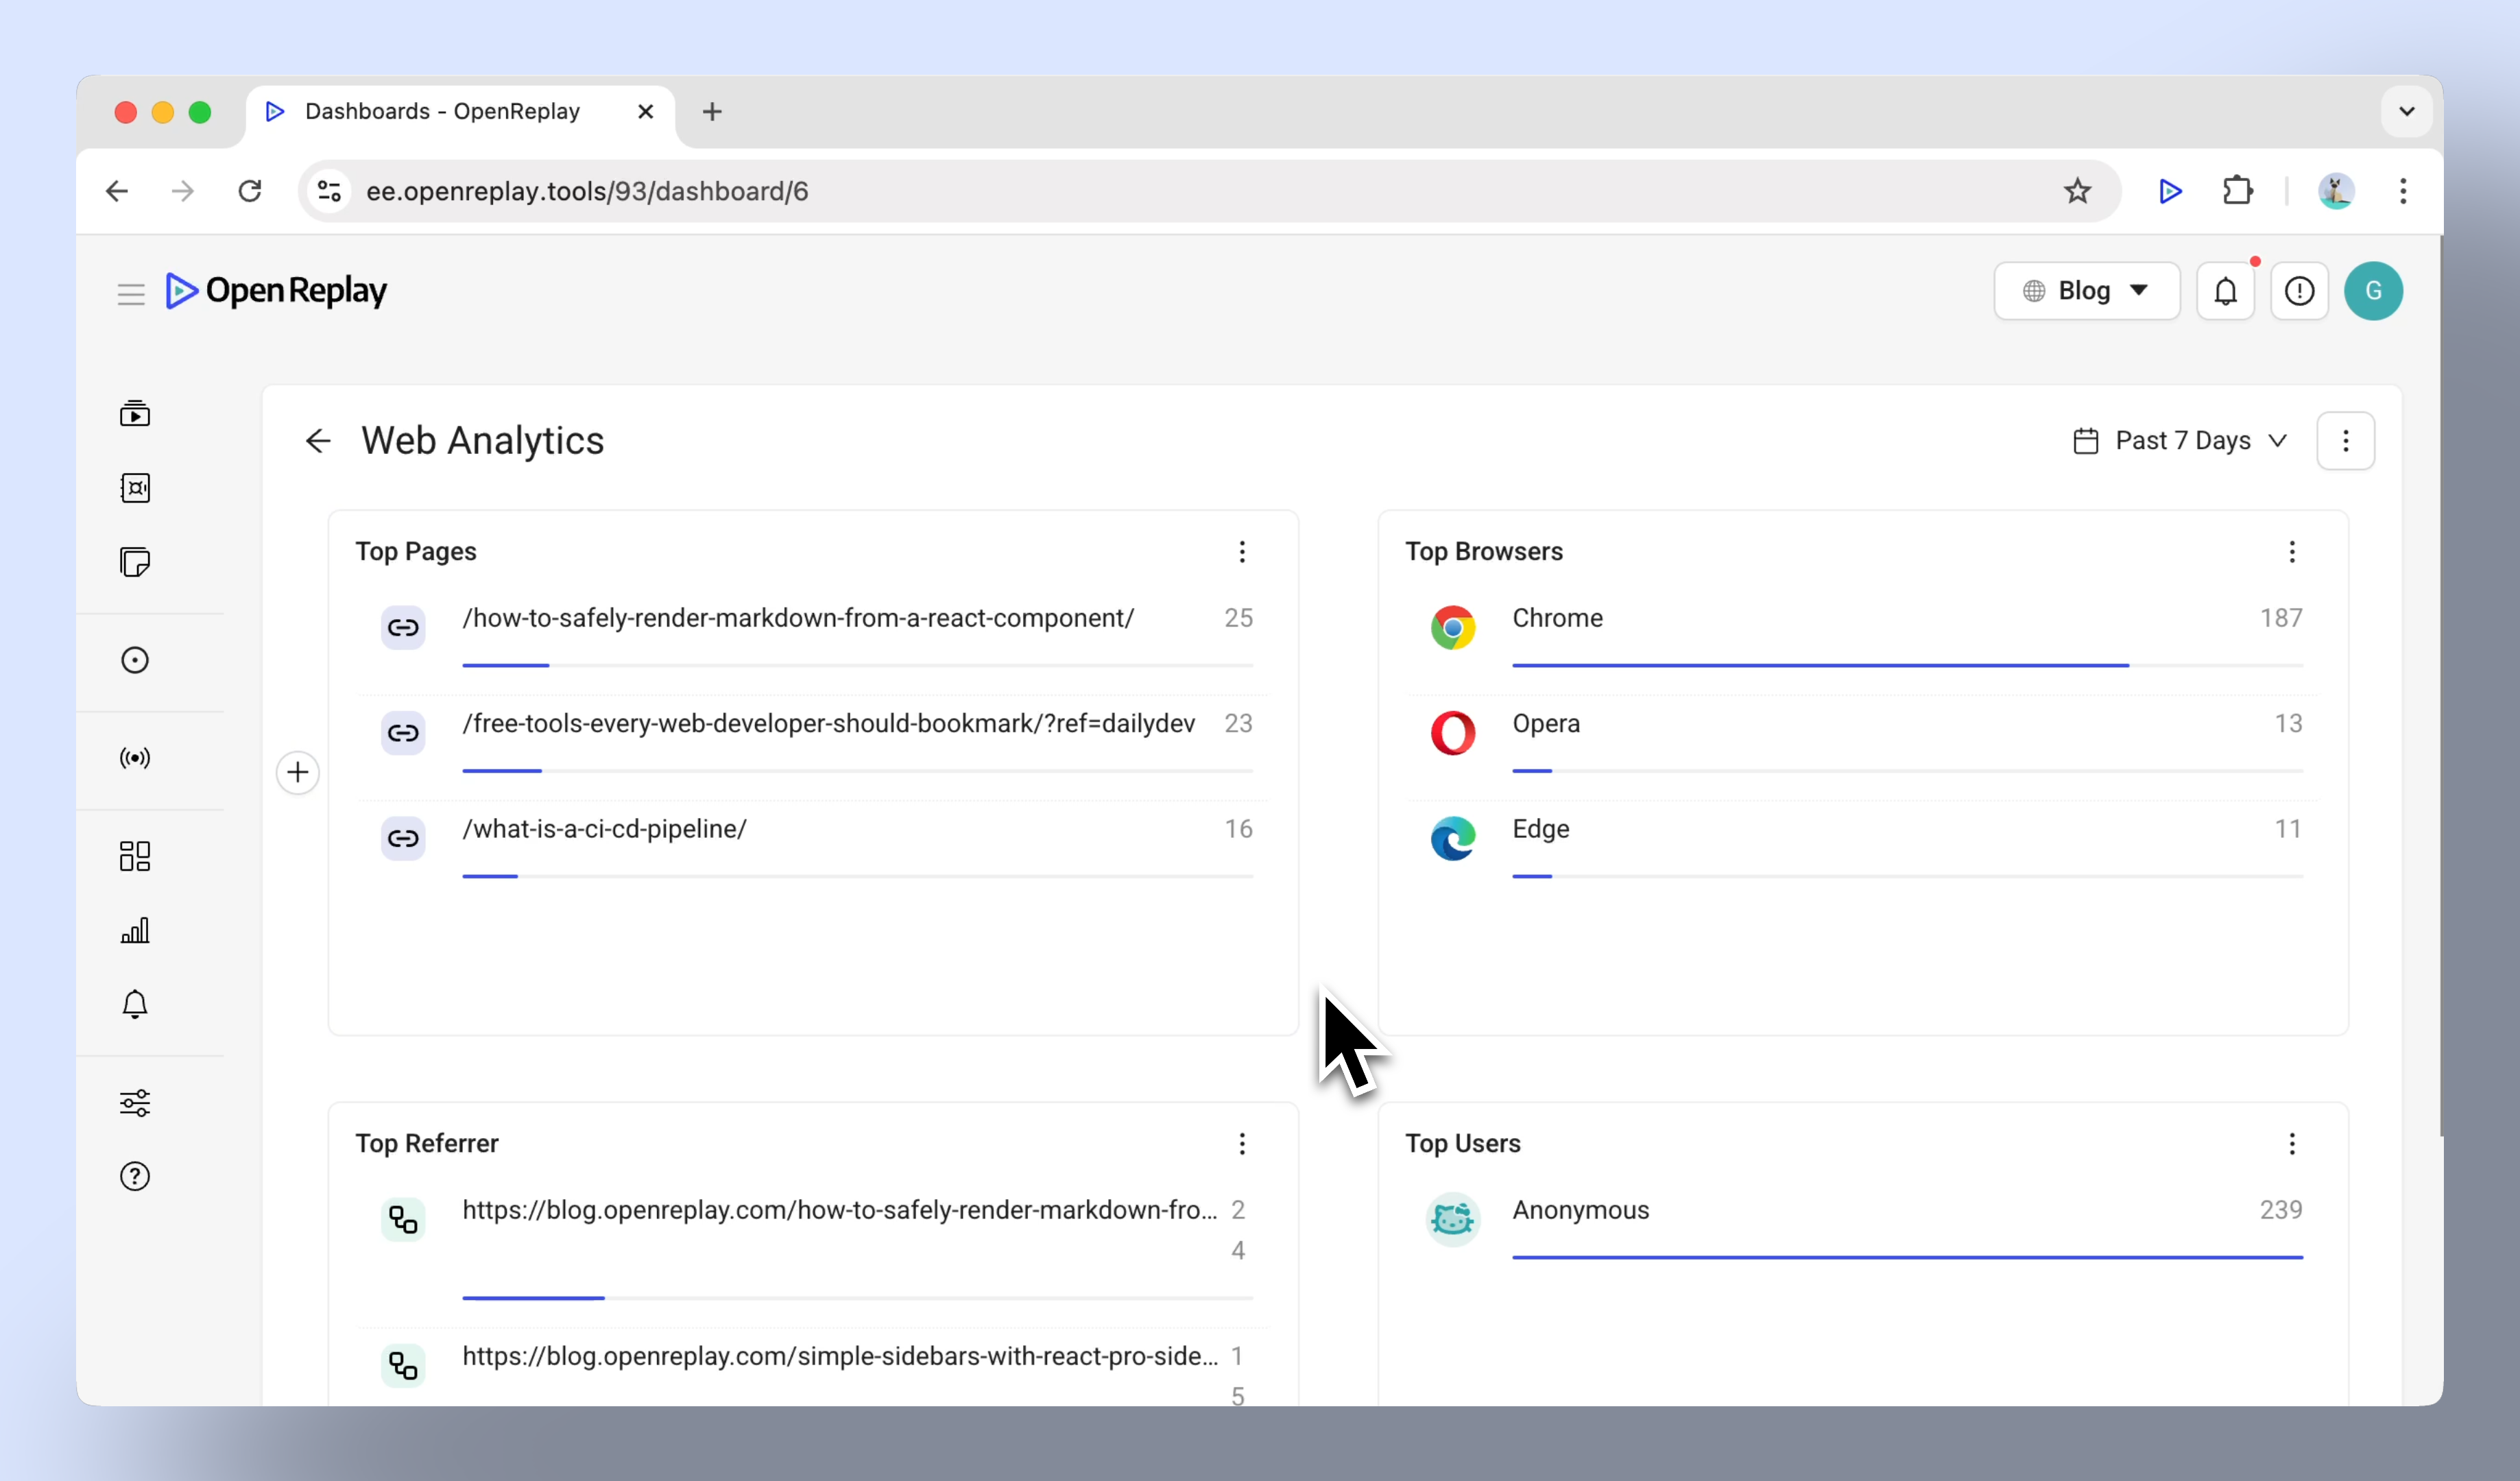Viewport: 2520px width, 1481px height.
Task: Open the Past 7 Days date range dropdown
Action: tap(2181, 441)
